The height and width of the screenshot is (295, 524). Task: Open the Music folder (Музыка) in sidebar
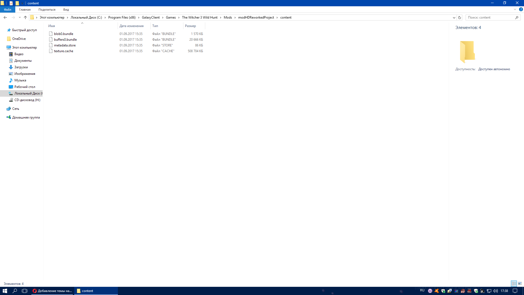(20, 80)
